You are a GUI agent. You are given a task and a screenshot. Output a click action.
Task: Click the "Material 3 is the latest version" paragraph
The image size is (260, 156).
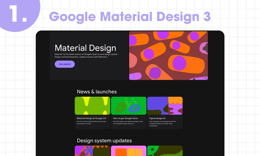(86, 56)
